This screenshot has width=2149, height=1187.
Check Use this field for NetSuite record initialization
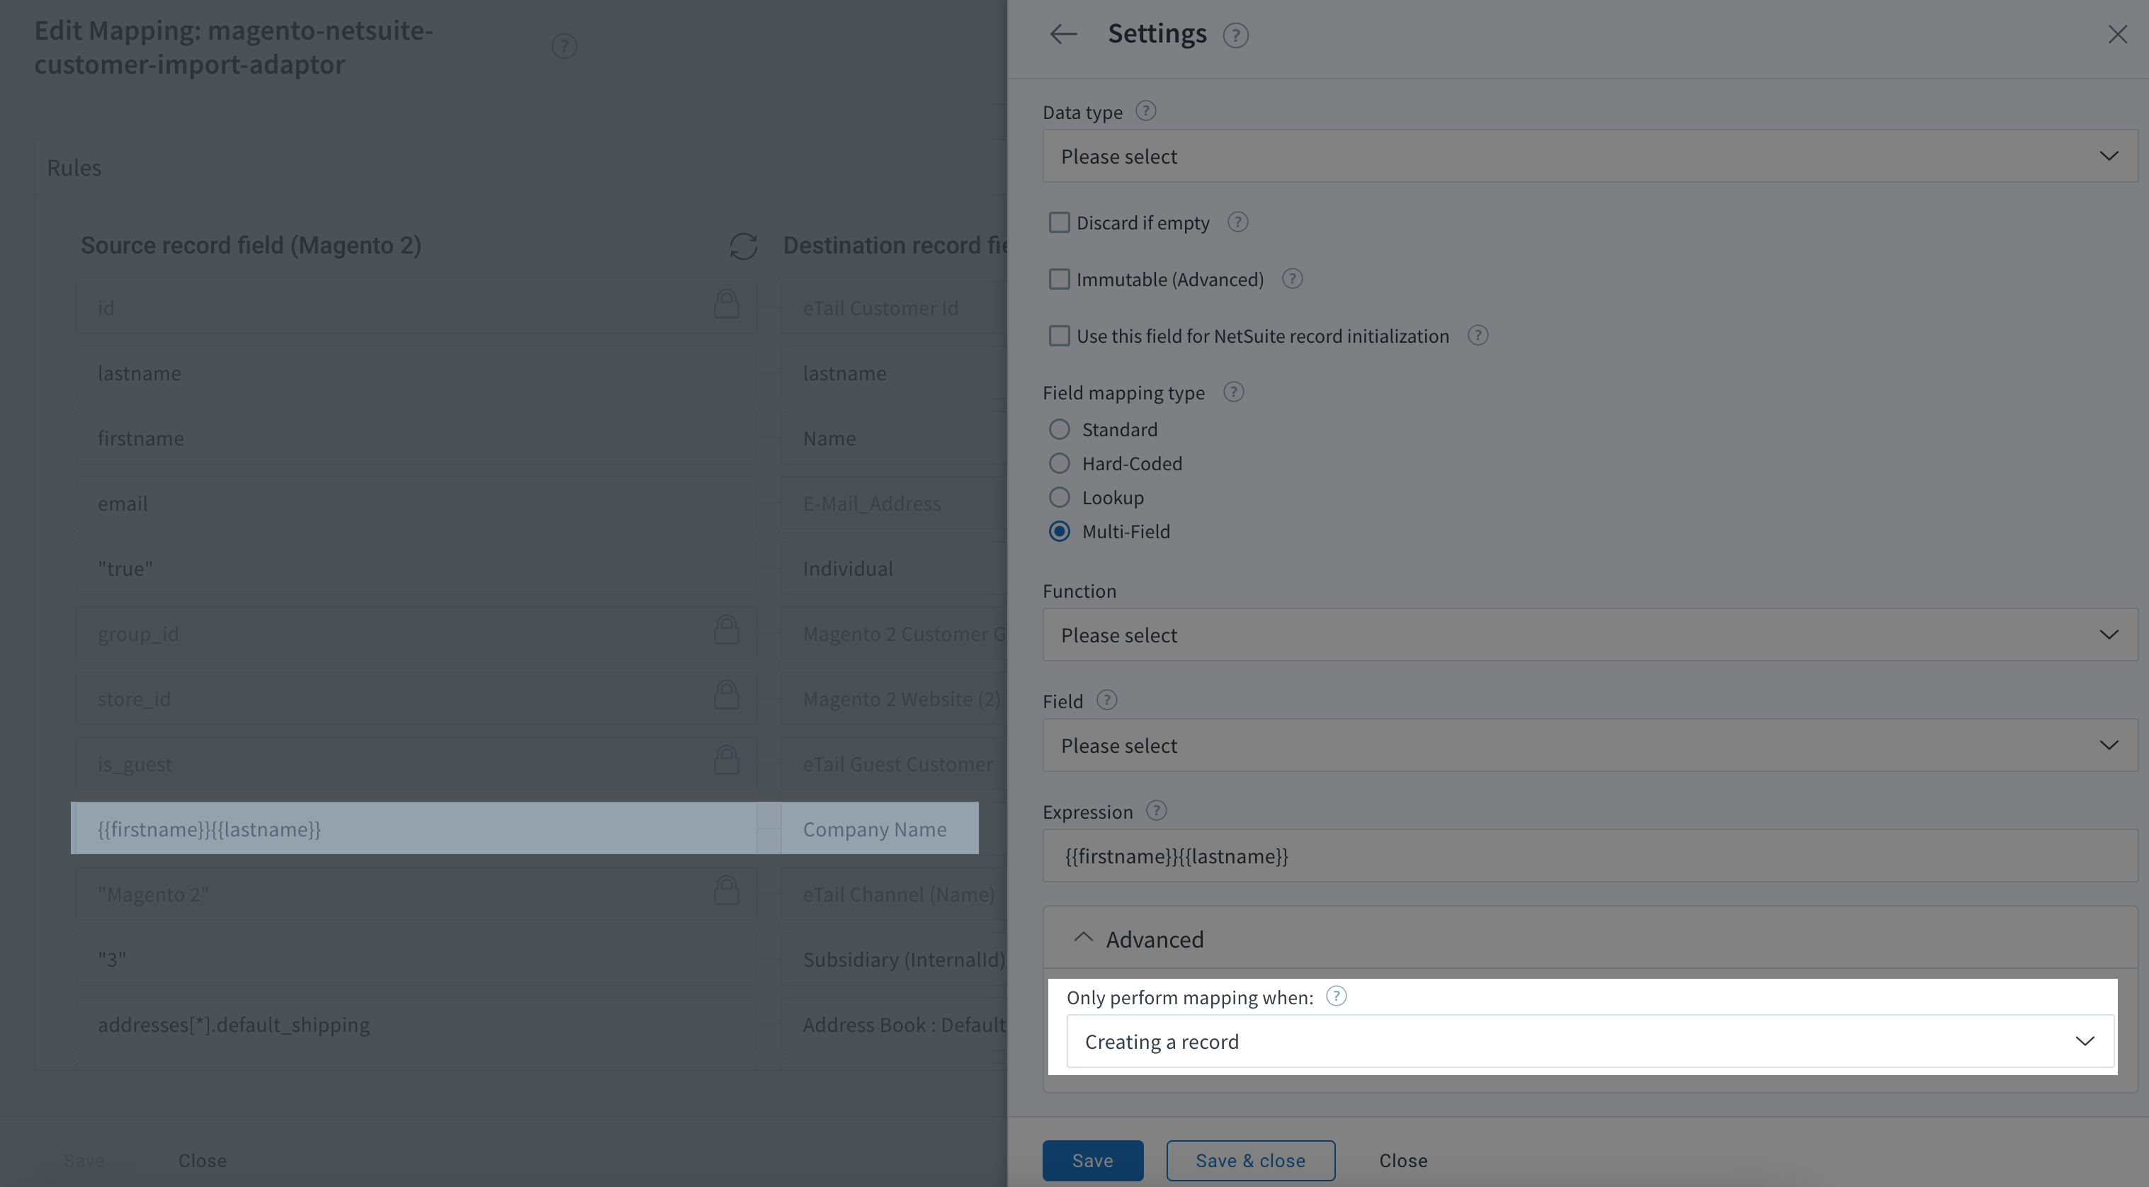point(1059,336)
